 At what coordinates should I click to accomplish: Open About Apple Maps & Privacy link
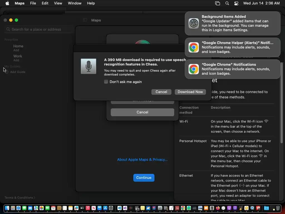(142, 160)
